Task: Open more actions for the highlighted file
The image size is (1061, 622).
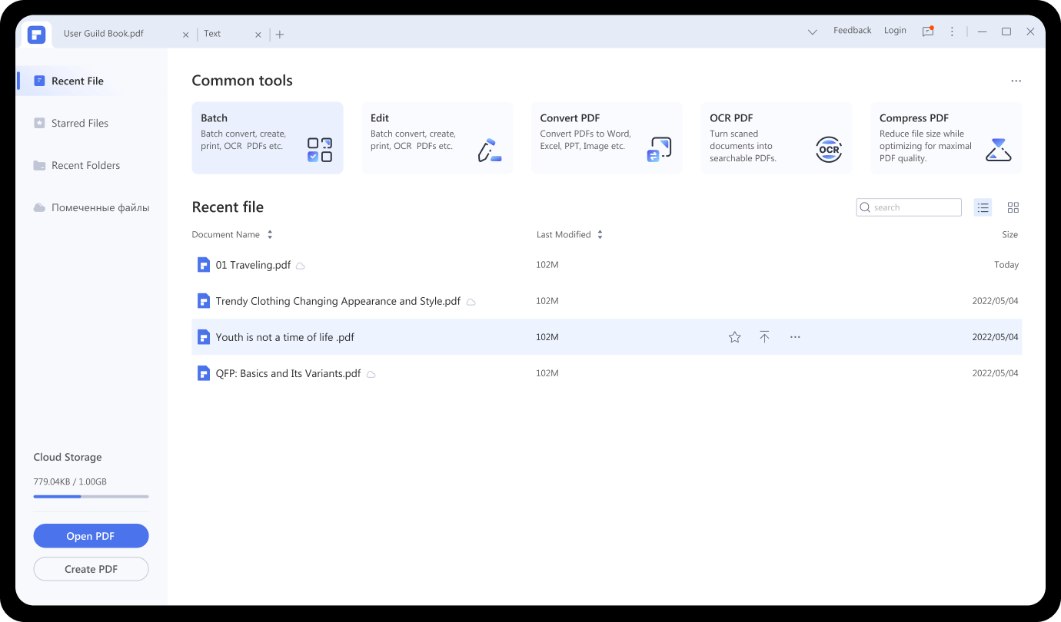Action: pos(795,336)
